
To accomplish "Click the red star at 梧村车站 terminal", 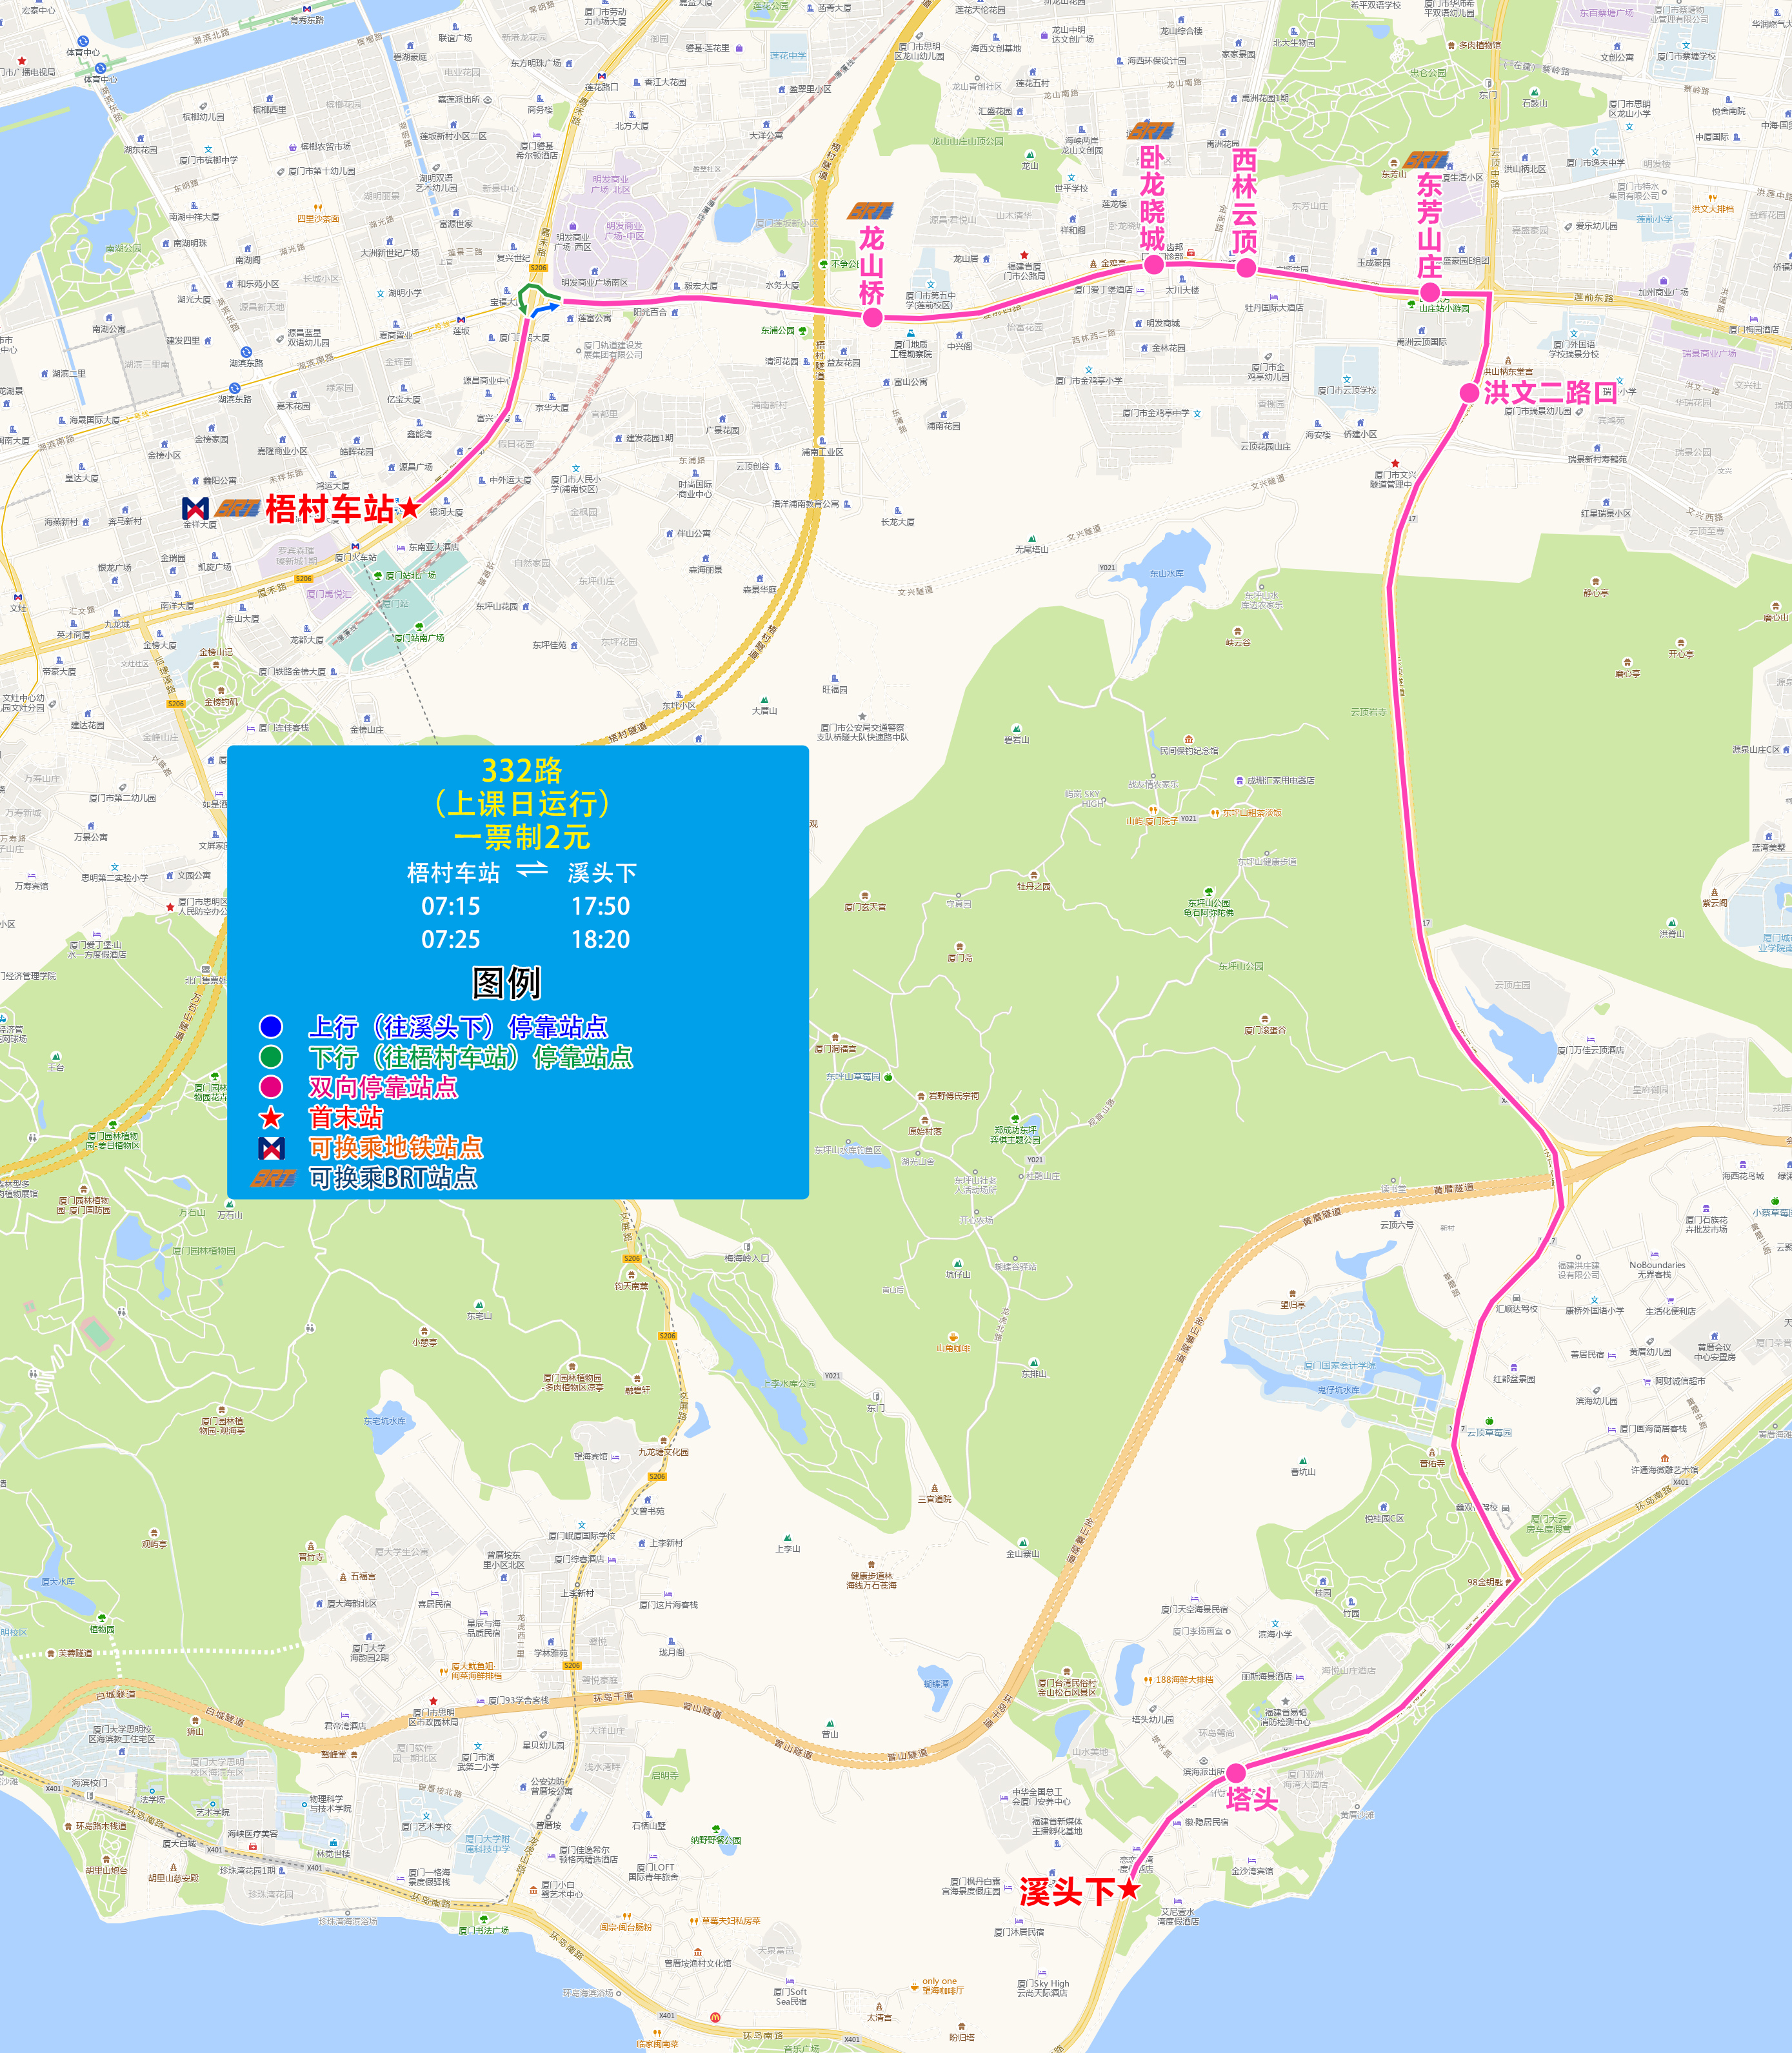I will [x=409, y=508].
